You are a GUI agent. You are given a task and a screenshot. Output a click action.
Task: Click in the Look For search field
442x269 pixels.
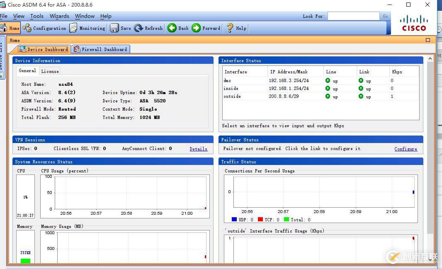coord(353,16)
